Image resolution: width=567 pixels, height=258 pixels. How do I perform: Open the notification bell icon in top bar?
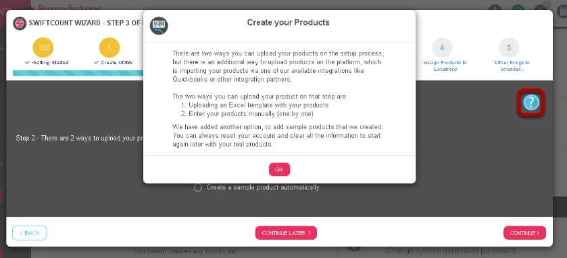(541, 9)
